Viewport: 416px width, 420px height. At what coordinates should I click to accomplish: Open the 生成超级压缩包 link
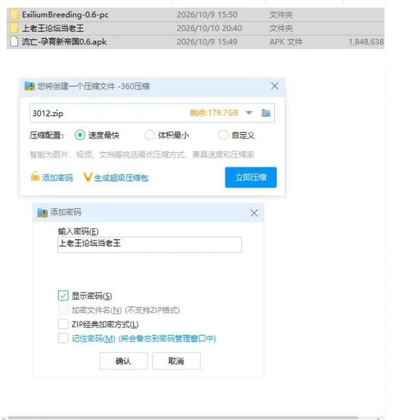tap(121, 178)
